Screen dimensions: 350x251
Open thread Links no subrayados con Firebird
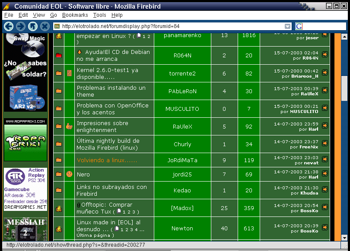[111, 191]
